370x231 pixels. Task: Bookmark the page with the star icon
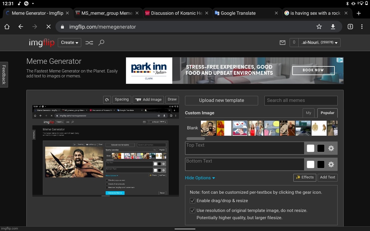(319, 27)
